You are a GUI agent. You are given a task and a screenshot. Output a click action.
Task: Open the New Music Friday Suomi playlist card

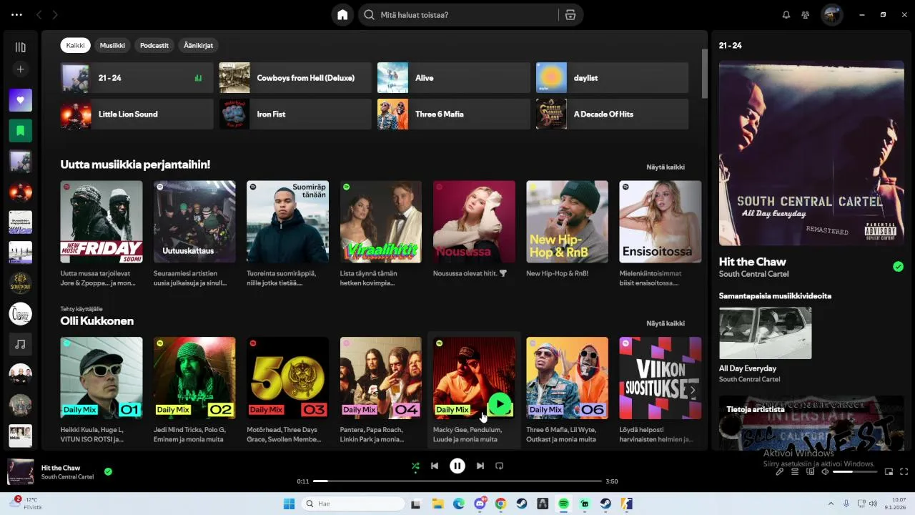(x=102, y=222)
